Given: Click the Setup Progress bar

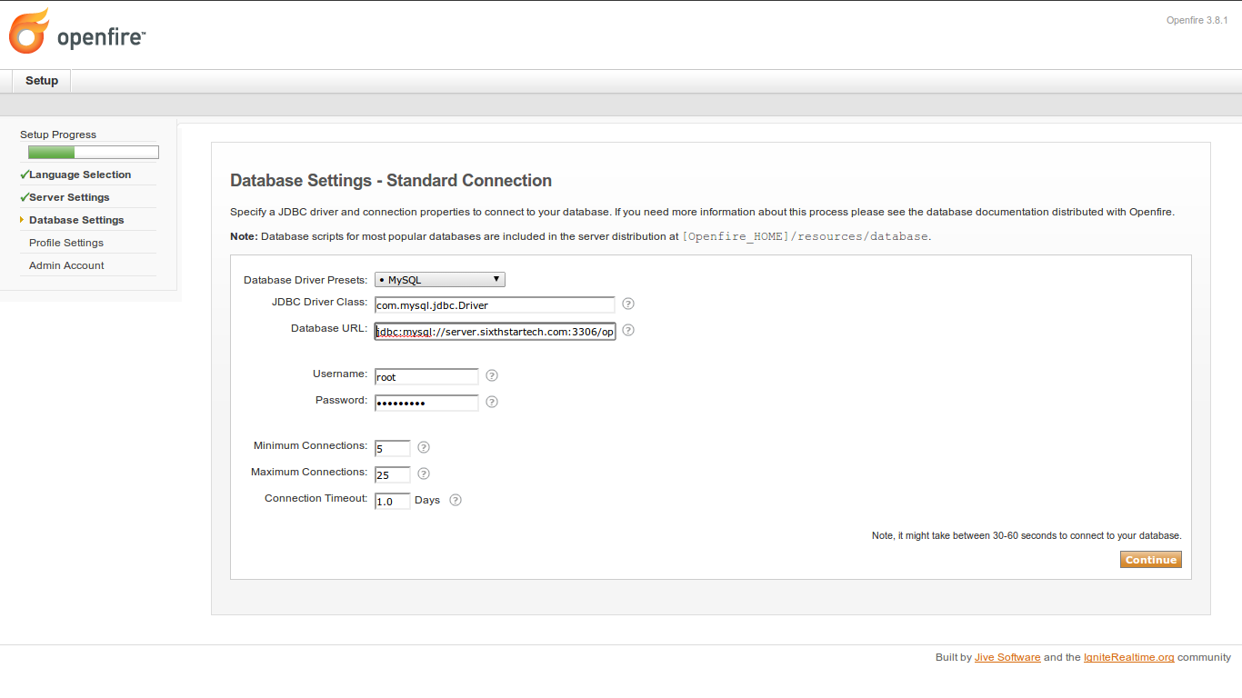Looking at the screenshot, I should (x=94, y=153).
